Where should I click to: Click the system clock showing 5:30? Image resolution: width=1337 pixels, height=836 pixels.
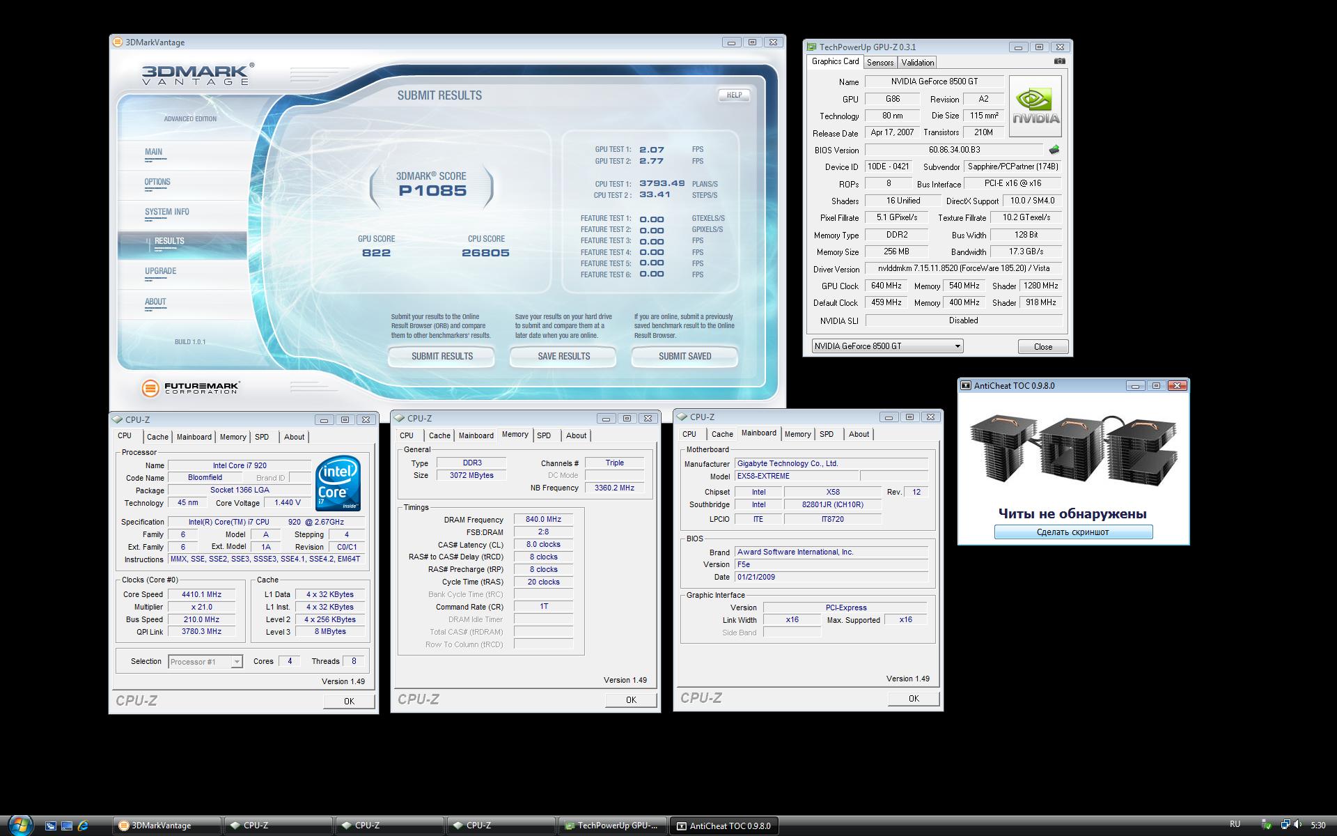click(x=1318, y=825)
